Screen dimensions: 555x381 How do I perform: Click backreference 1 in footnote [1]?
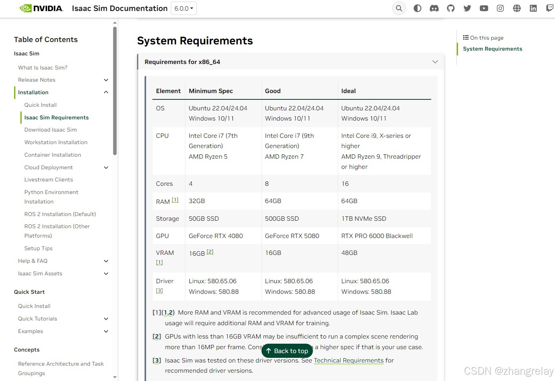coord(166,313)
